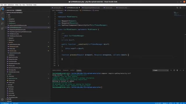The height and width of the screenshot is (104, 186).
Task: Open the Help menu
Action: (x=35, y=5)
